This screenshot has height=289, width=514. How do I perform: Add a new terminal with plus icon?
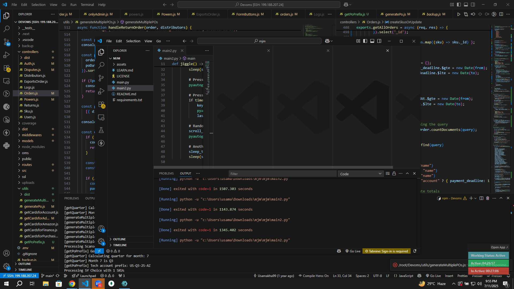point(471,198)
